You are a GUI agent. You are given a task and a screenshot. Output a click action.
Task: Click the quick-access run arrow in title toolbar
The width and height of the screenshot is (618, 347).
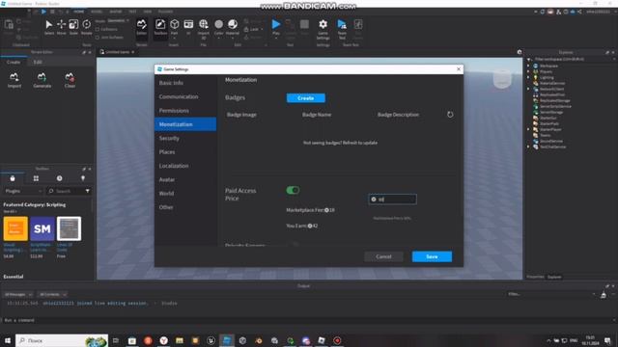point(43,12)
